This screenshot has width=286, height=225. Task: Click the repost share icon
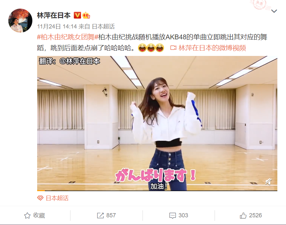tap(100, 215)
